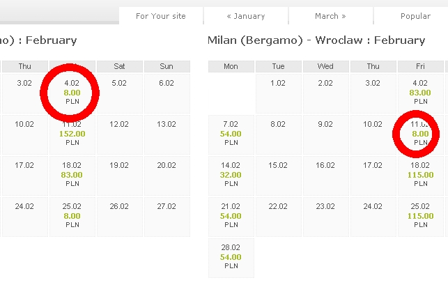Pick the 14.02 fare of 32.00 PLN
Image resolution: width=448 pixels, height=287 pixels.
[x=231, y=175]
